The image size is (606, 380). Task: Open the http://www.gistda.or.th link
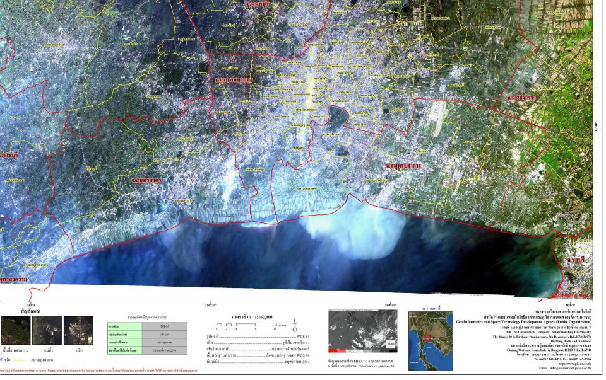574,364
